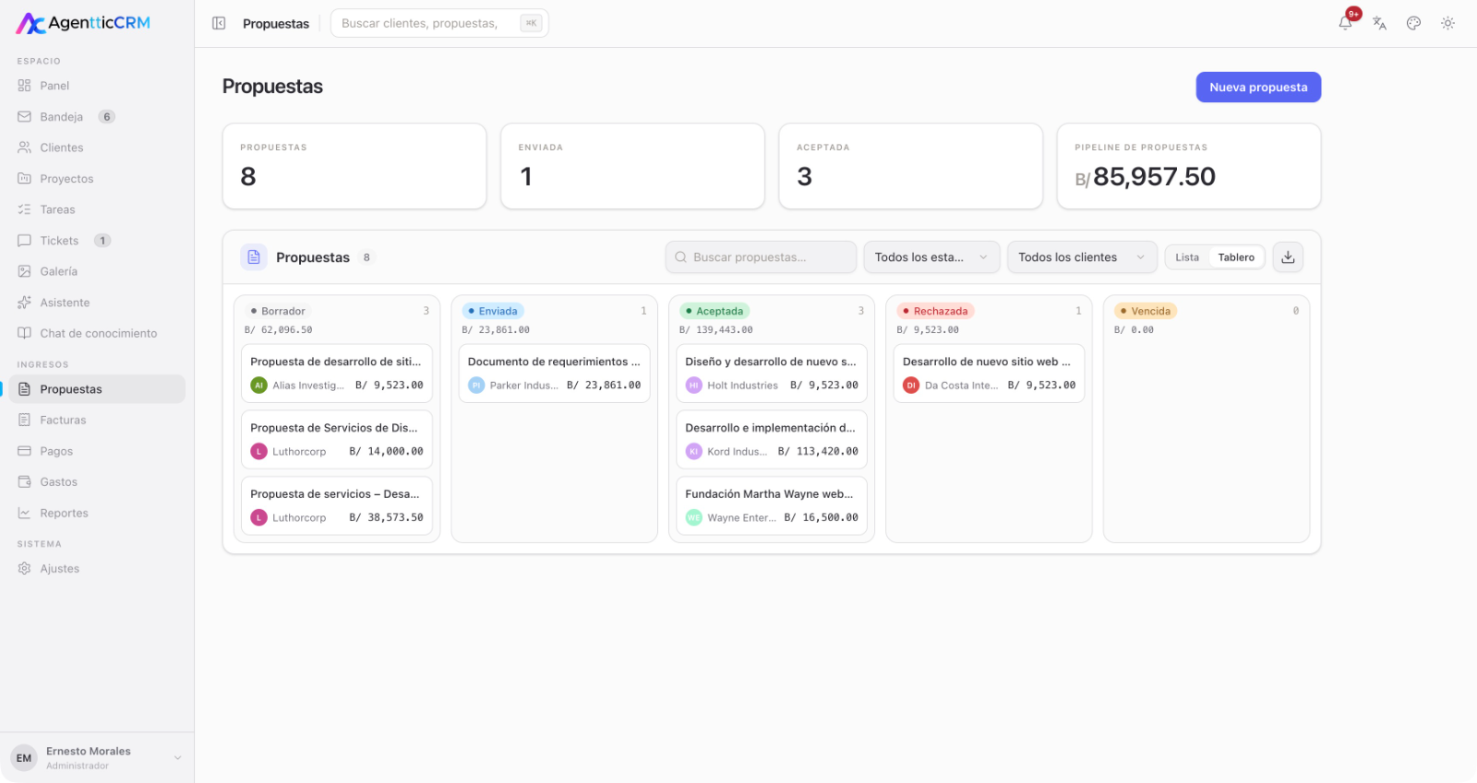Click the Galería image icon
1477x783 pixels.
click(24, 271)
